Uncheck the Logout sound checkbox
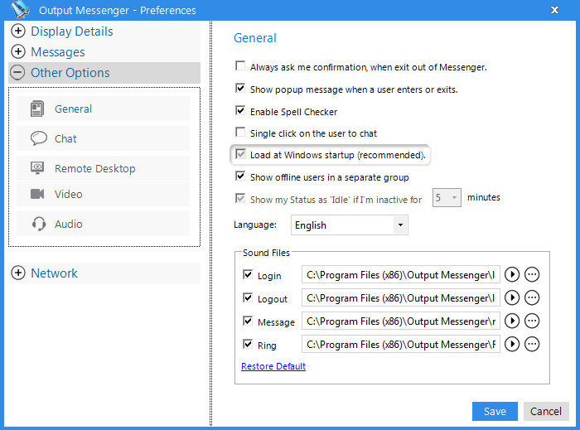 tap(248, 297)
